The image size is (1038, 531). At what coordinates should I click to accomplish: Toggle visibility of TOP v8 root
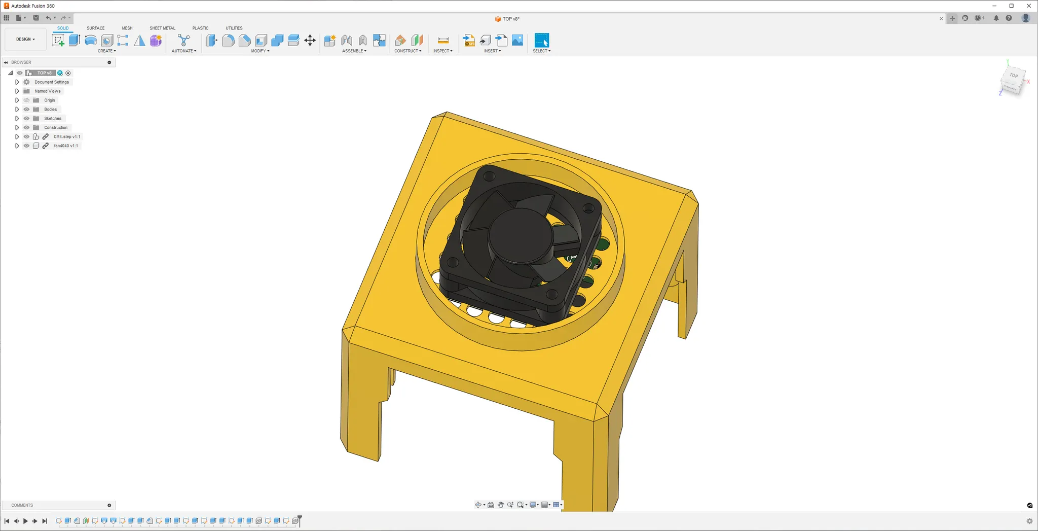(20, 73)
